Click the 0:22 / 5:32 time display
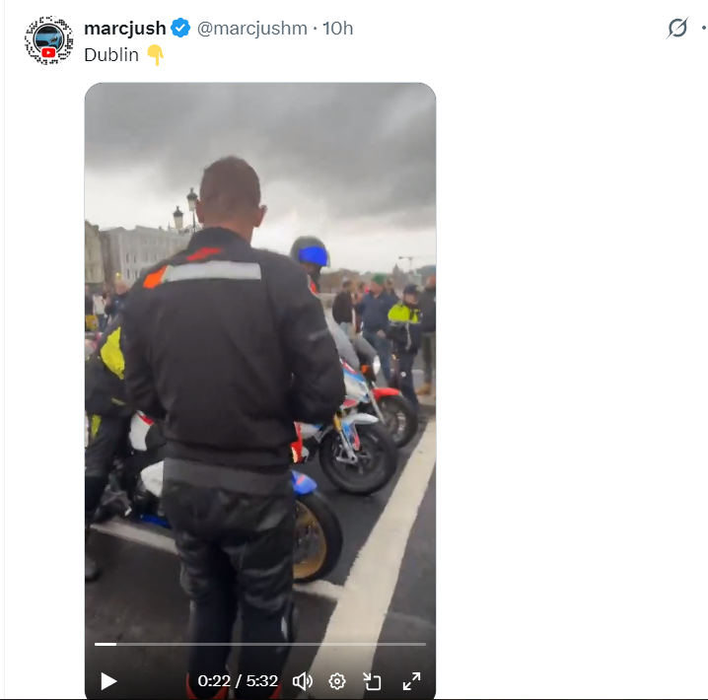Viewport: 708px width, 700px height. pos(238,681)
